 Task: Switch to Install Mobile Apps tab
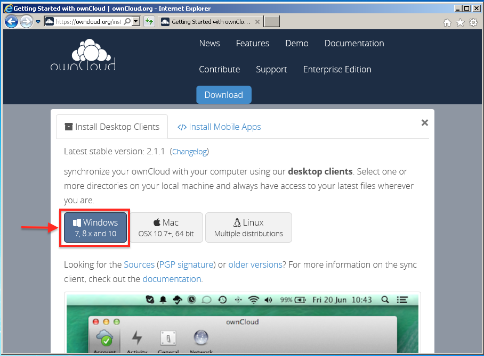pos(219,127)
